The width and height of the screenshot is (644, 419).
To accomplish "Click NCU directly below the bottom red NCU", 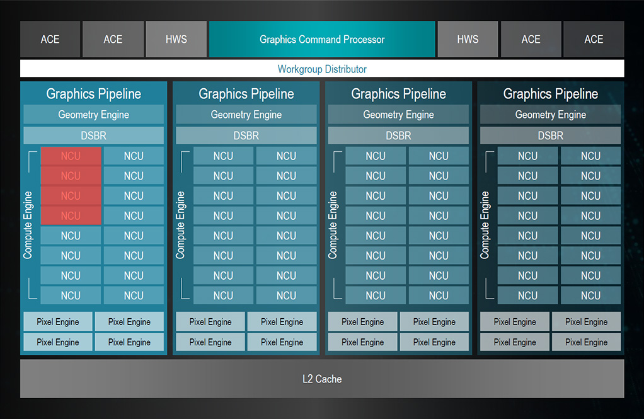I will coord(71,236).
